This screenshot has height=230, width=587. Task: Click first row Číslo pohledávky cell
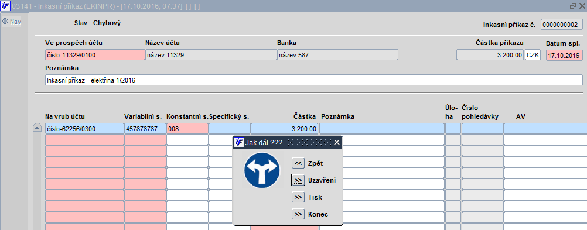click(483, 129)
